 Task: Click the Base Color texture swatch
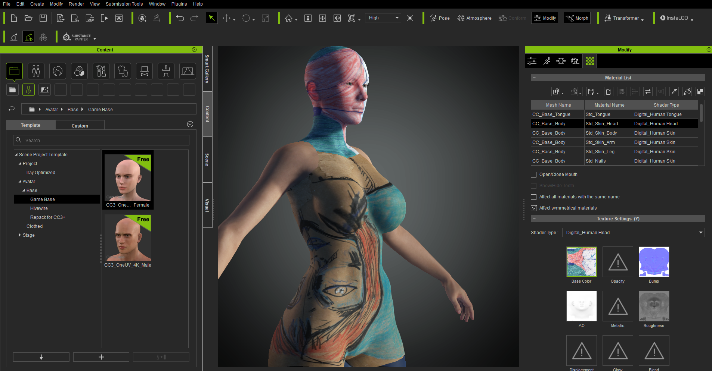[x=581, y=262]
